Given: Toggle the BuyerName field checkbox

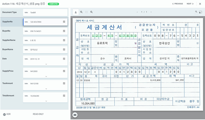Looking at the screenshot, I should click(64, 49).
